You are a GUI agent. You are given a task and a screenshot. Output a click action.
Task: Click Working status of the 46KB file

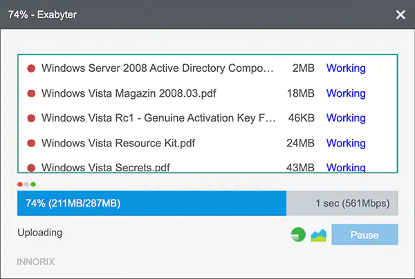tap(346, 118)
